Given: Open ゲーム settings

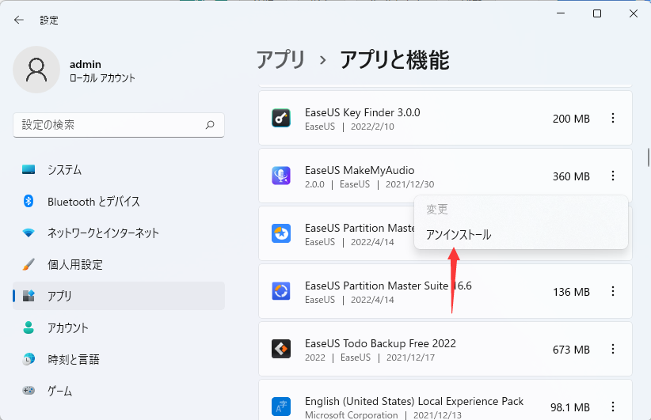Looking at the screenshot, I should [x=119, y=391].
